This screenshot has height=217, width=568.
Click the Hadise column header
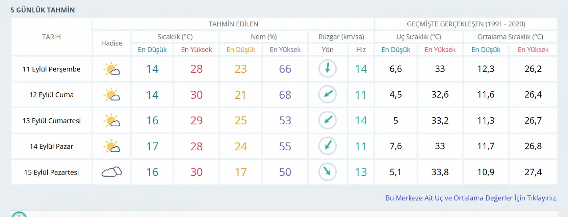tap(112, 43)
